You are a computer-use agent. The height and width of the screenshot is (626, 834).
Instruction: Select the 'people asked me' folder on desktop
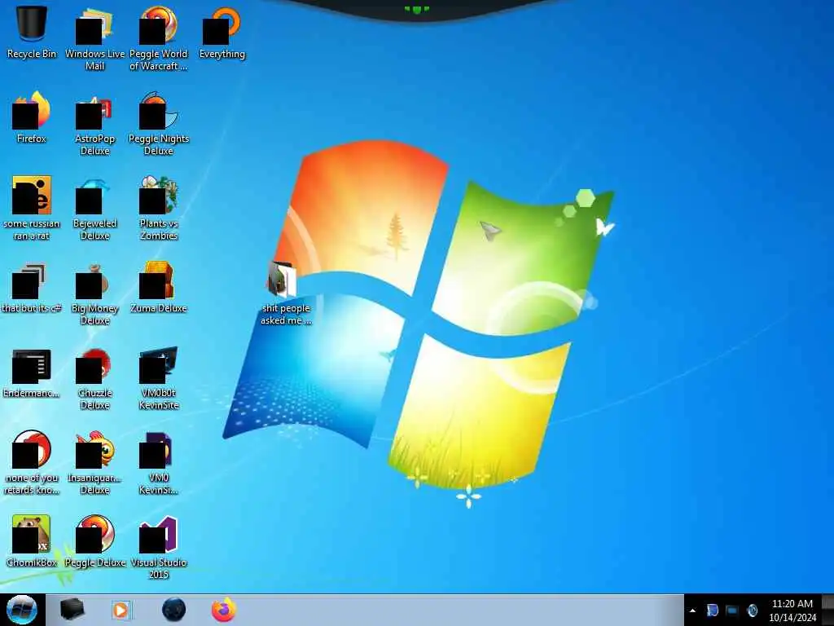(x=286, y=293)
